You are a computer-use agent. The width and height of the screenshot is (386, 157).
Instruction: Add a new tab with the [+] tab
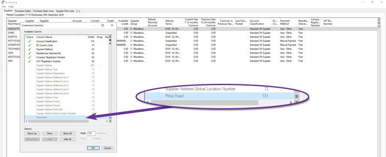tap(78, 11)
